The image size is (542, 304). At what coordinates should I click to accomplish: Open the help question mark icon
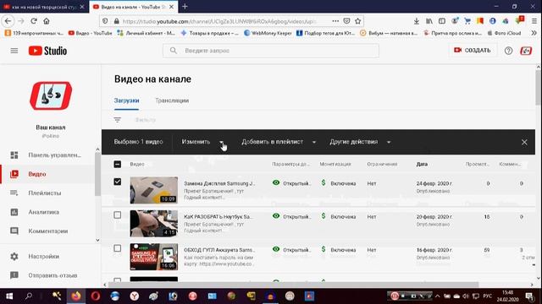(508, 51)
